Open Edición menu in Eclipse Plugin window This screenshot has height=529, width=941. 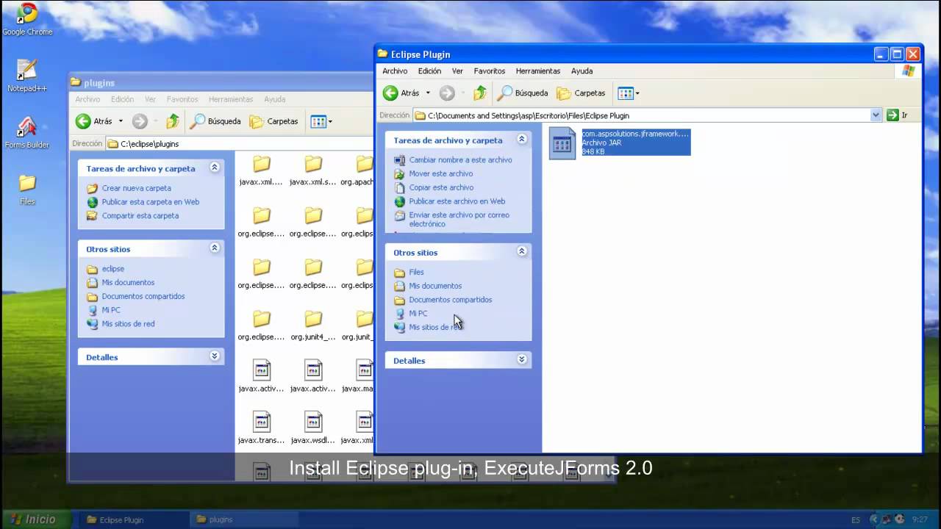429,71
